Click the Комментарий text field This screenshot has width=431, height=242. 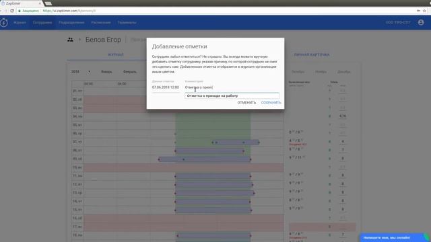tap(232, 87)
